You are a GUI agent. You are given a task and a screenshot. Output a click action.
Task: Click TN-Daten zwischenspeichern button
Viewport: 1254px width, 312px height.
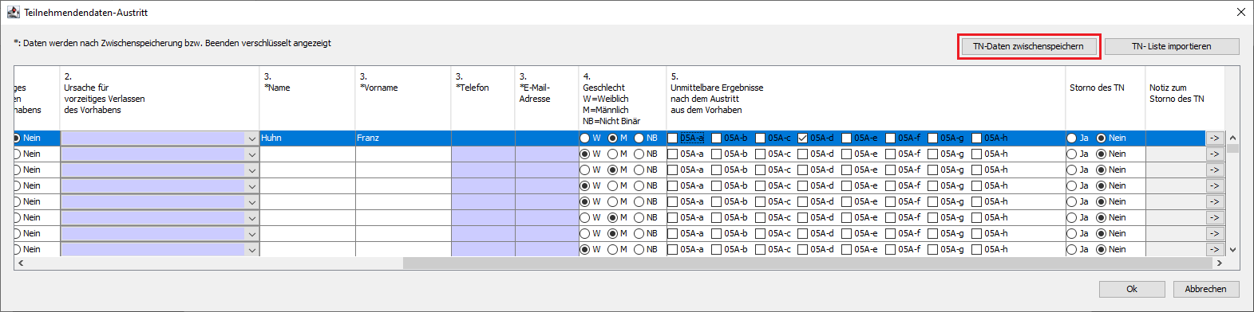point(1028,46)
